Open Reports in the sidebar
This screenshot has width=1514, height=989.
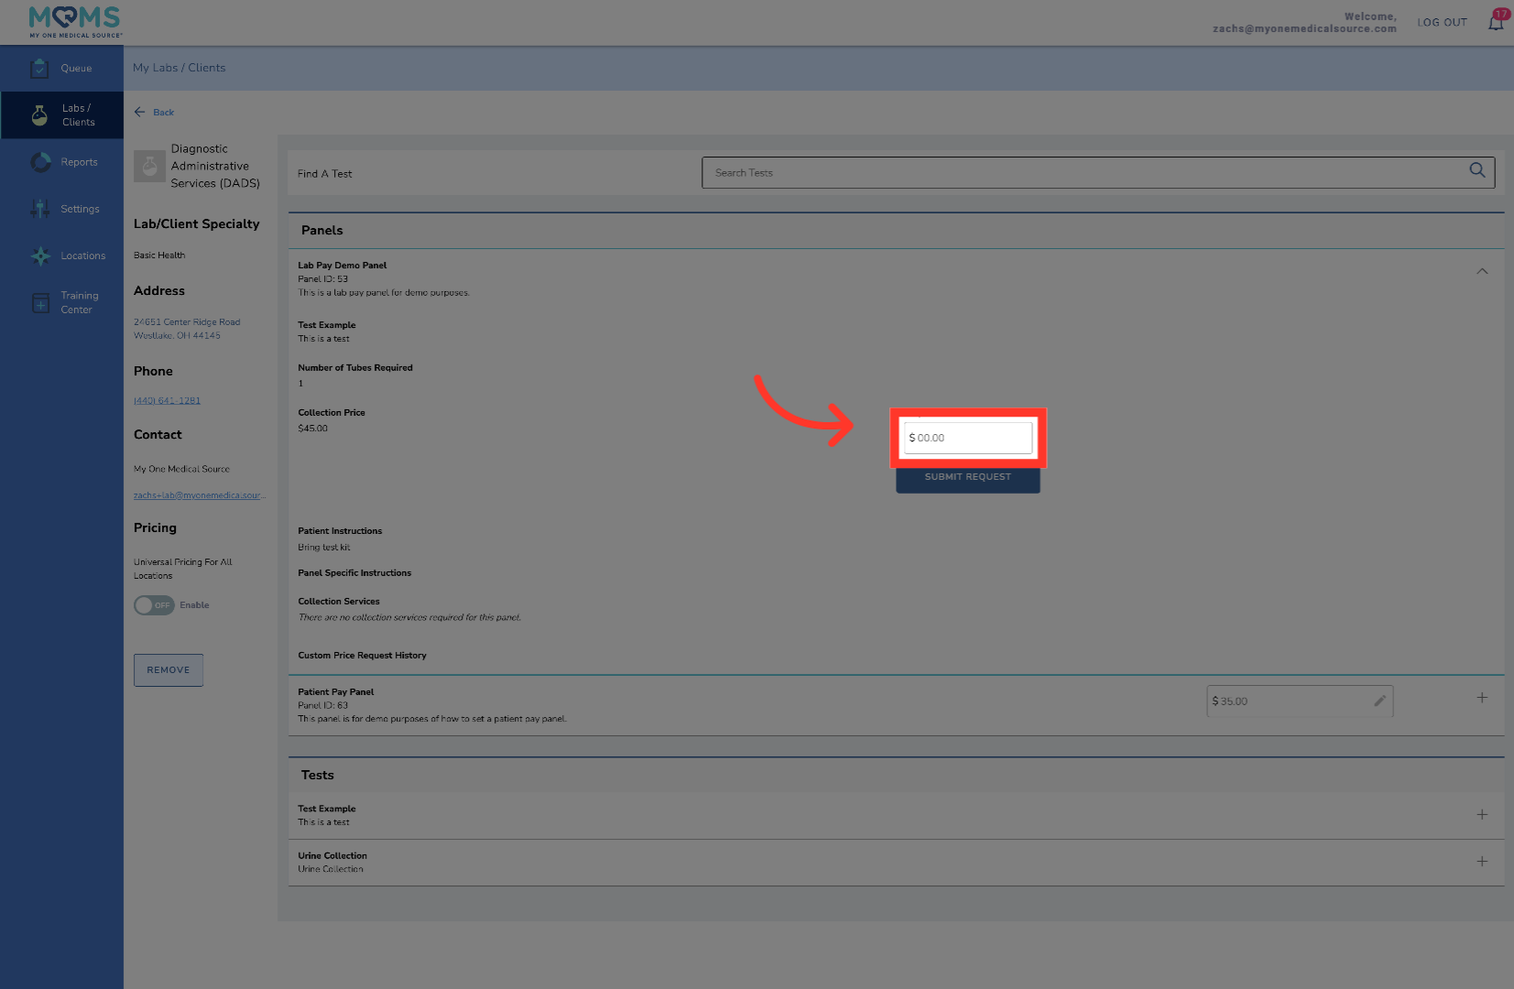click(x=62, y=162)
